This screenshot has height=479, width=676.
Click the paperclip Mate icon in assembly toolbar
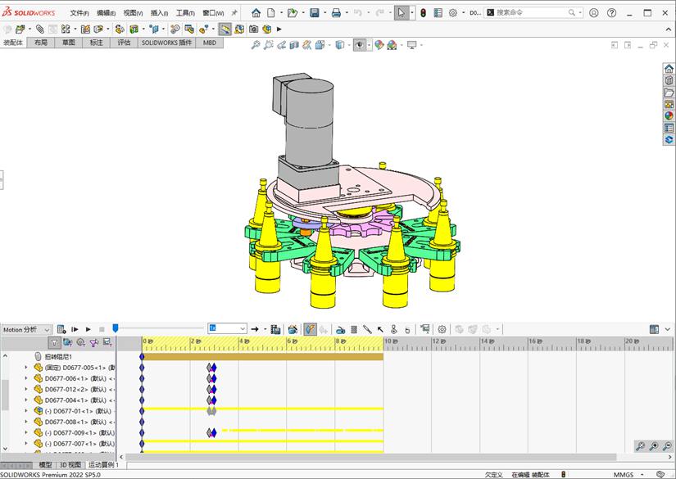point(40,29)
